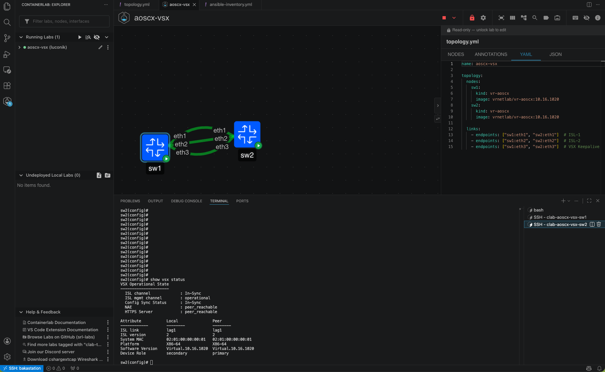The width and height of the screenshot is (605, 372).
Task: Click SSH: bakastation remote status indicator
Action: (22, 368)
